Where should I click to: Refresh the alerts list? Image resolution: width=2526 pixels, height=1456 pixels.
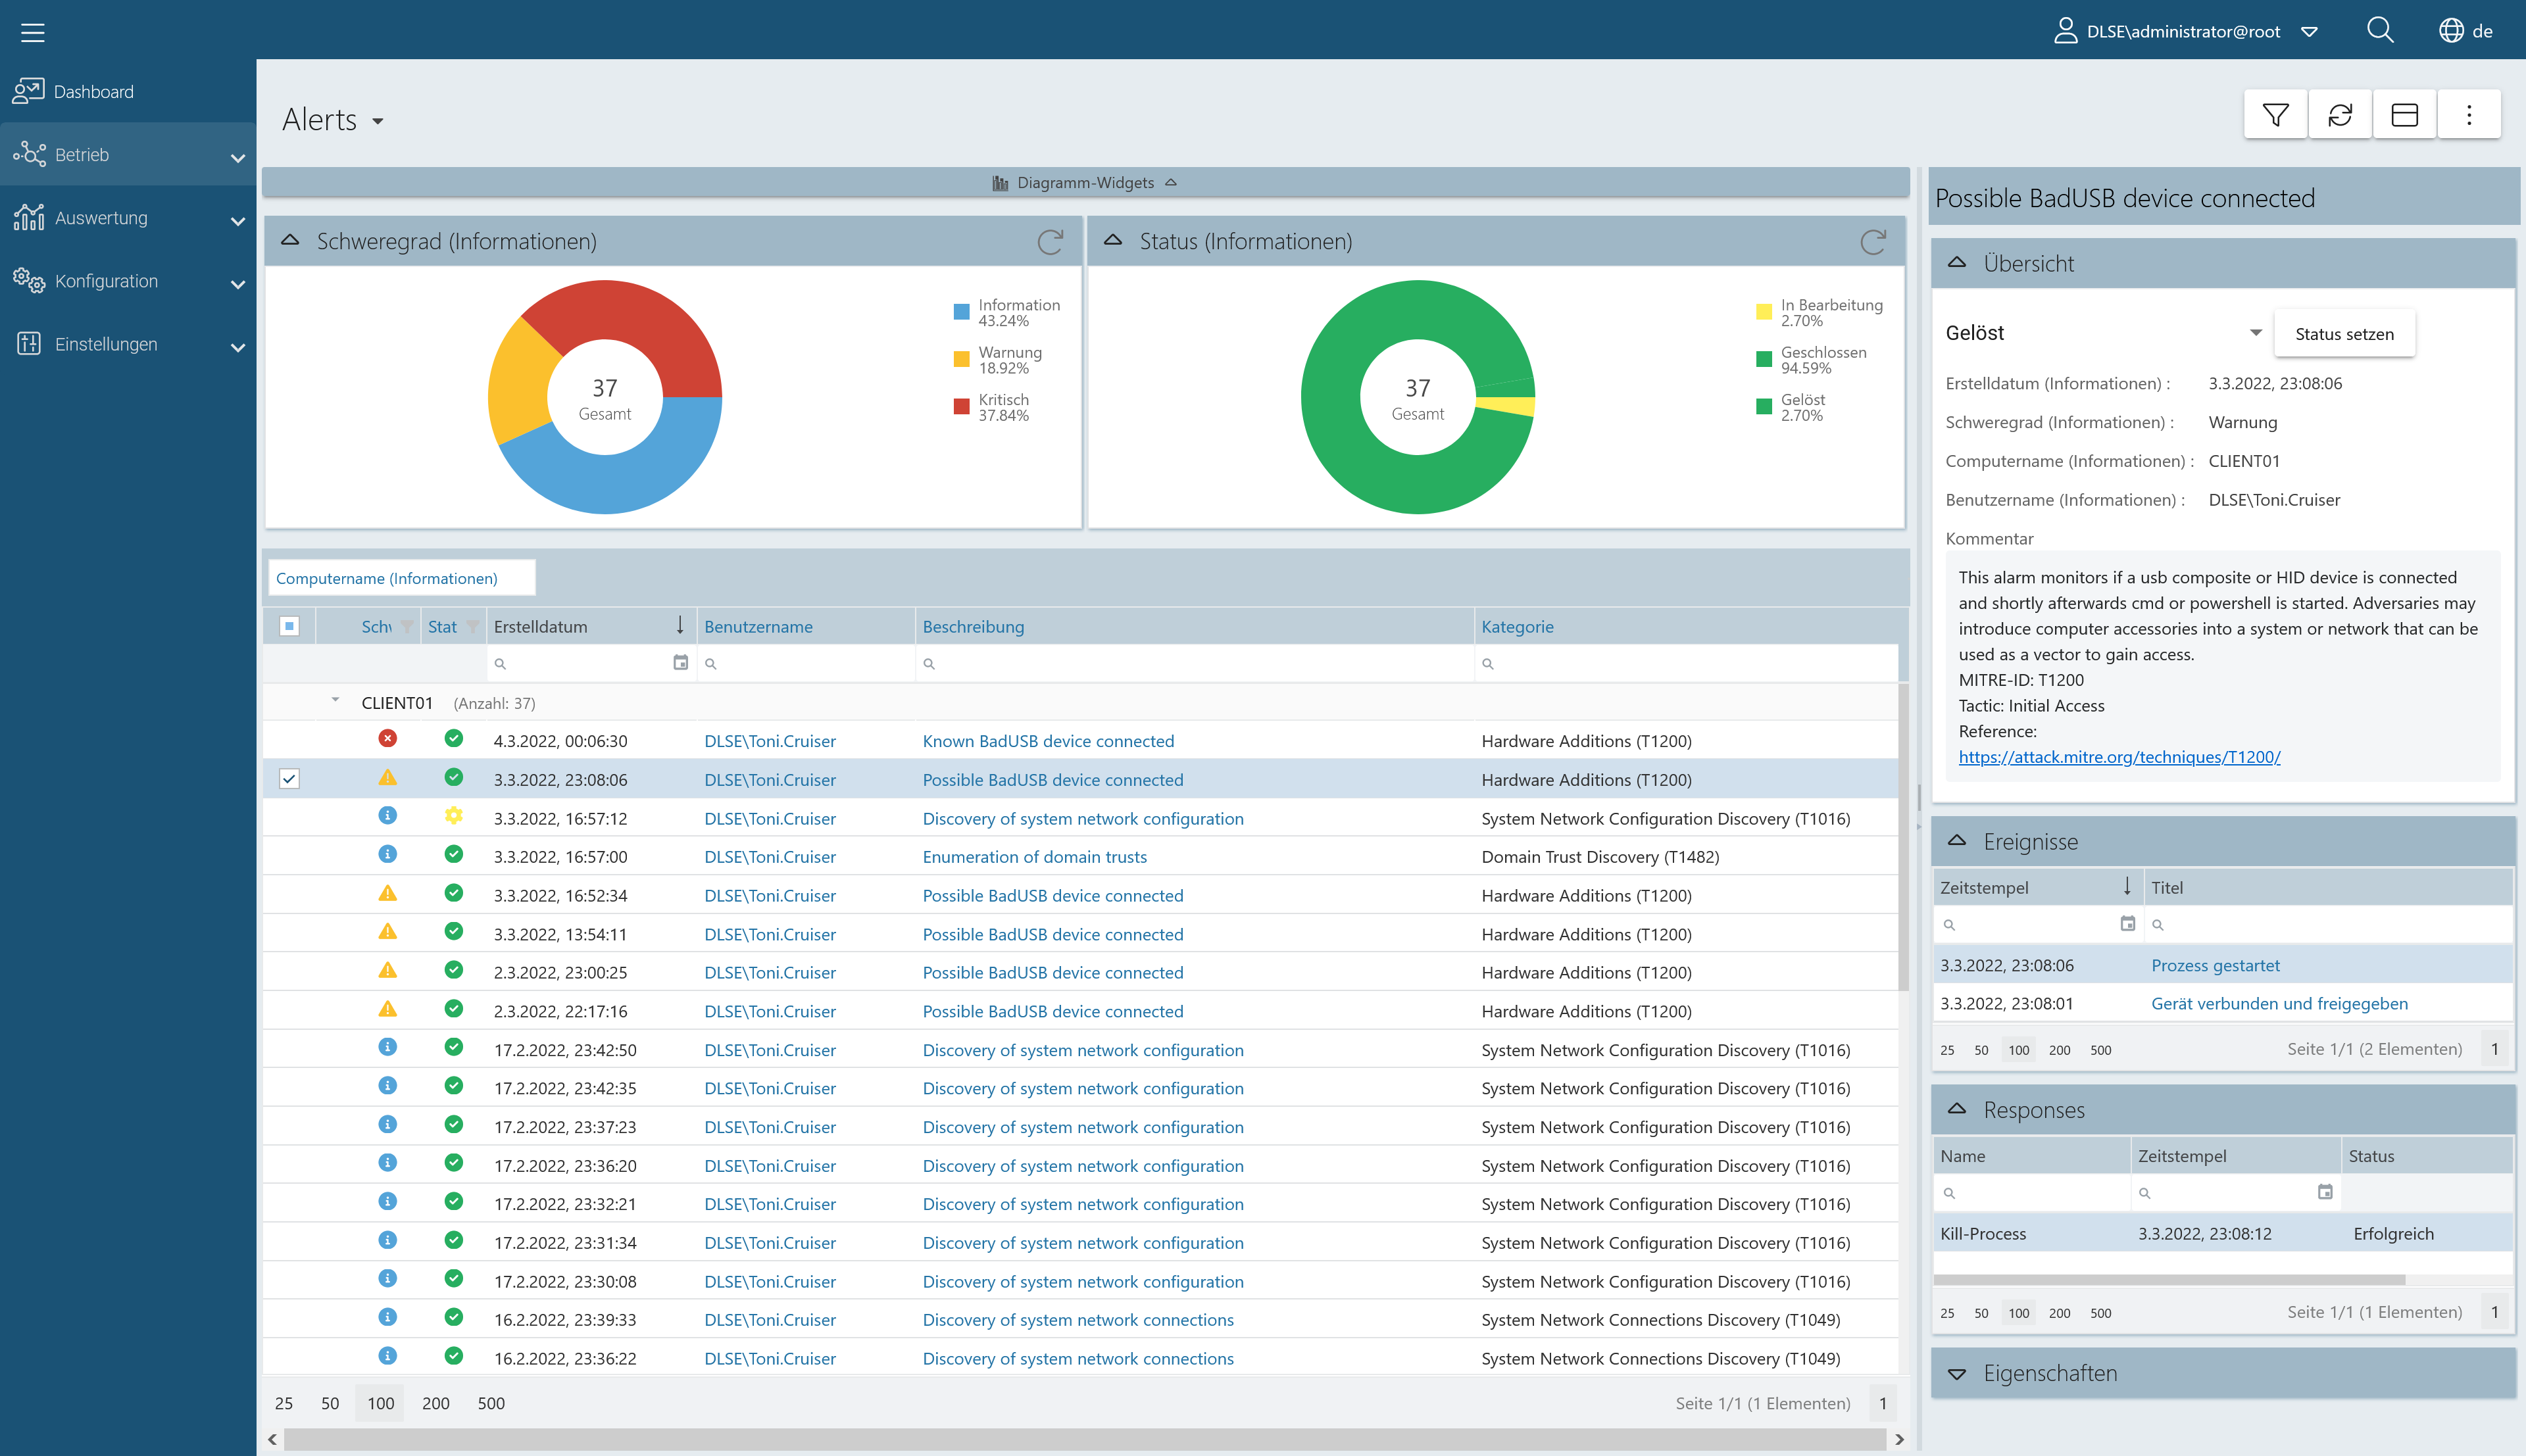(2340, 115)
